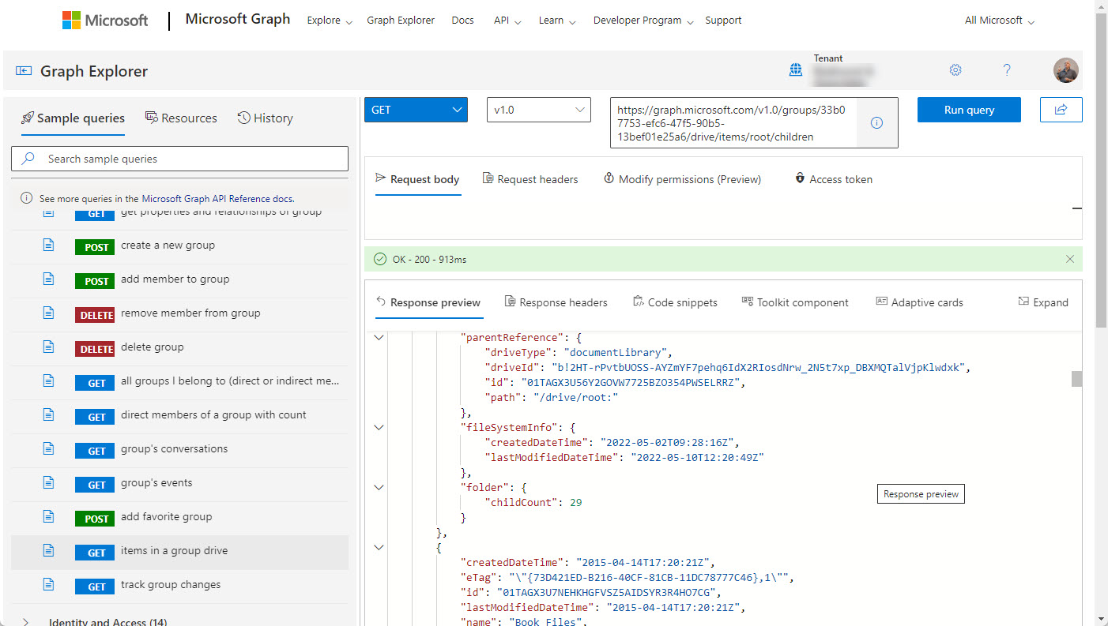This screenshot has width=1108, height=626.
Task: Open the Modify permissions (Preview) tab
Action: (682, 179)
